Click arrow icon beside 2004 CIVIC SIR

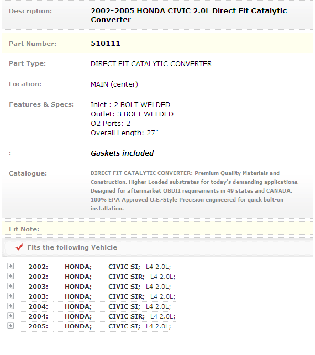[11, 316]
